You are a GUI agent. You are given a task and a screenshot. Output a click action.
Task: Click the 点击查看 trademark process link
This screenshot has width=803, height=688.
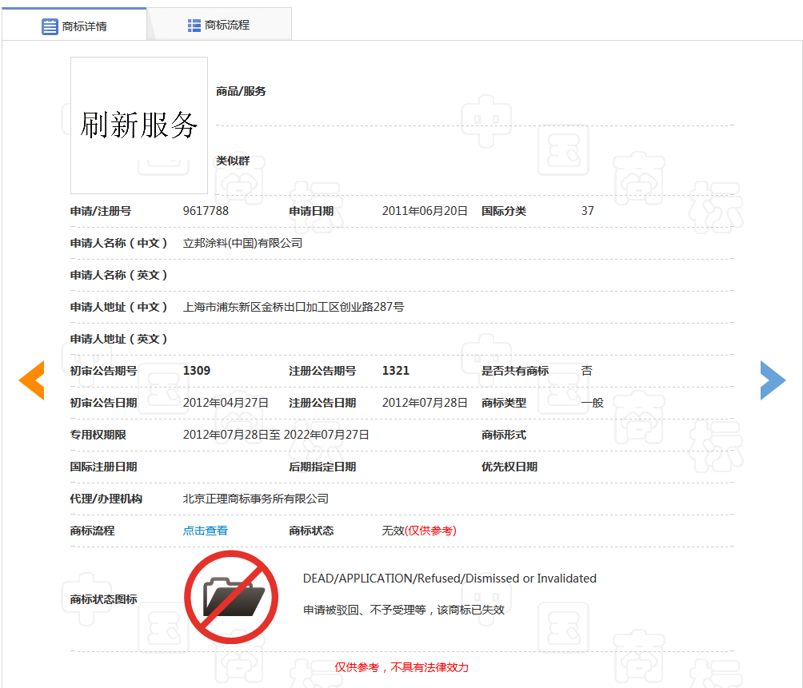(206, 531)
